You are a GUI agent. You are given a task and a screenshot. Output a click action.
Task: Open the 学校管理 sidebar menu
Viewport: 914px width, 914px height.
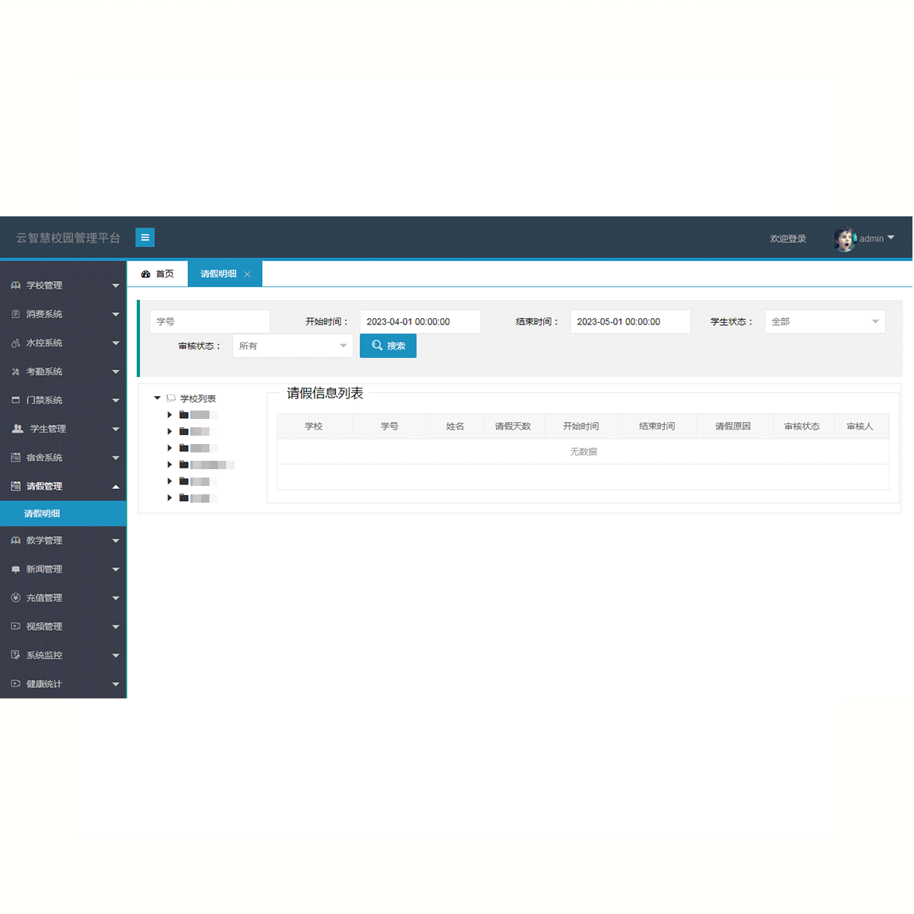[63, 285]
